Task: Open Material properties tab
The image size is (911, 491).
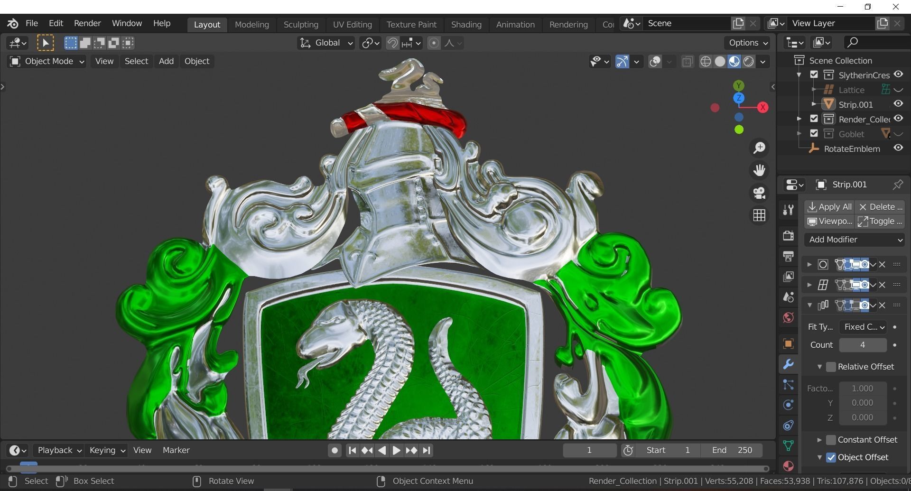Action: pyautogui.click(x=788, y=466)
